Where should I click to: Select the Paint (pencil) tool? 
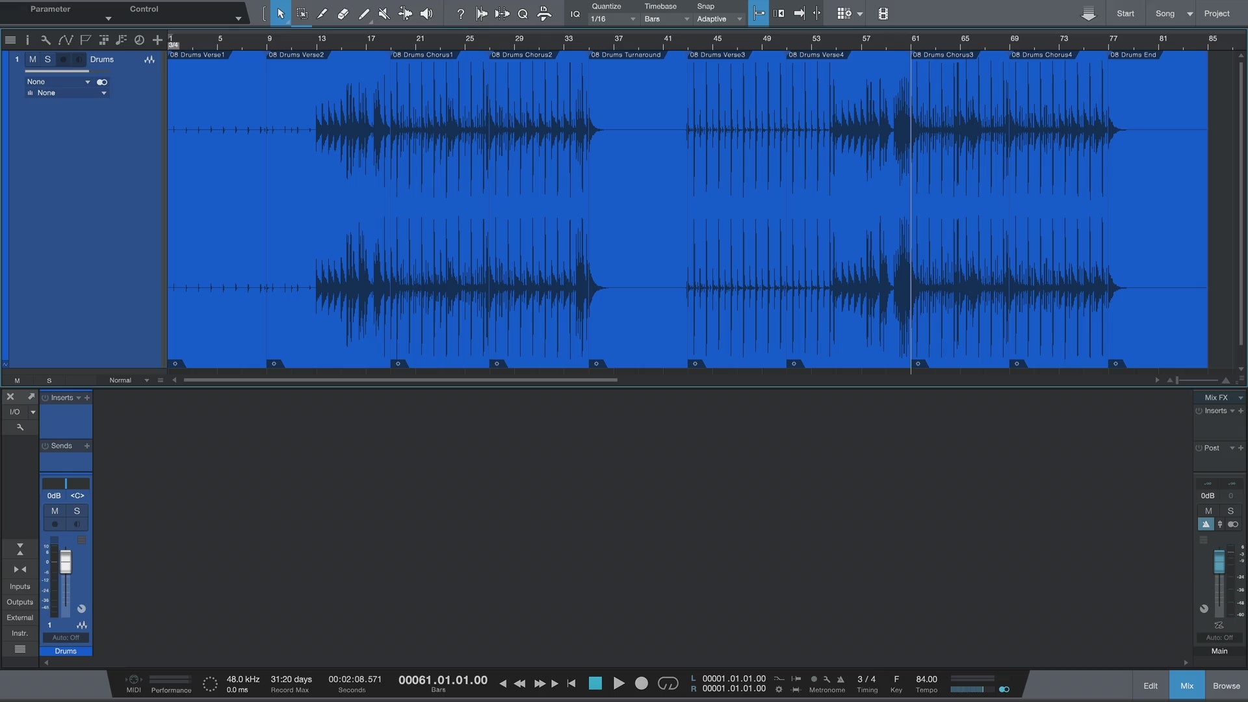click(364, 14)
